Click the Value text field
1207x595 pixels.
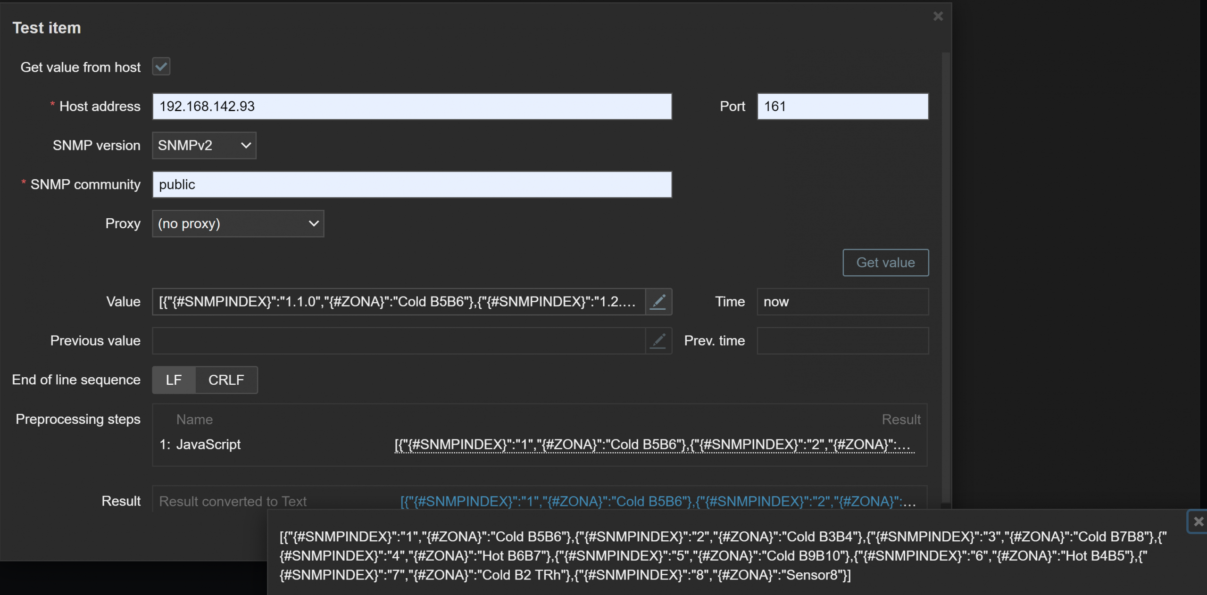(x=399, y=302)
